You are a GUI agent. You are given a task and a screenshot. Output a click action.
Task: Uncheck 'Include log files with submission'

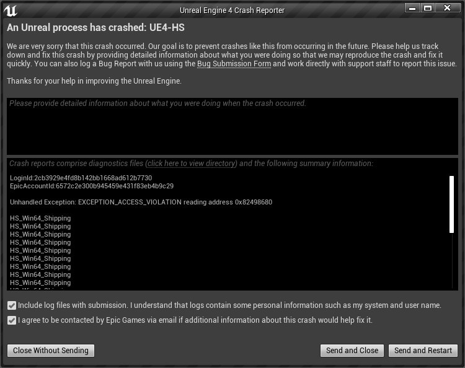pos(12,305)
